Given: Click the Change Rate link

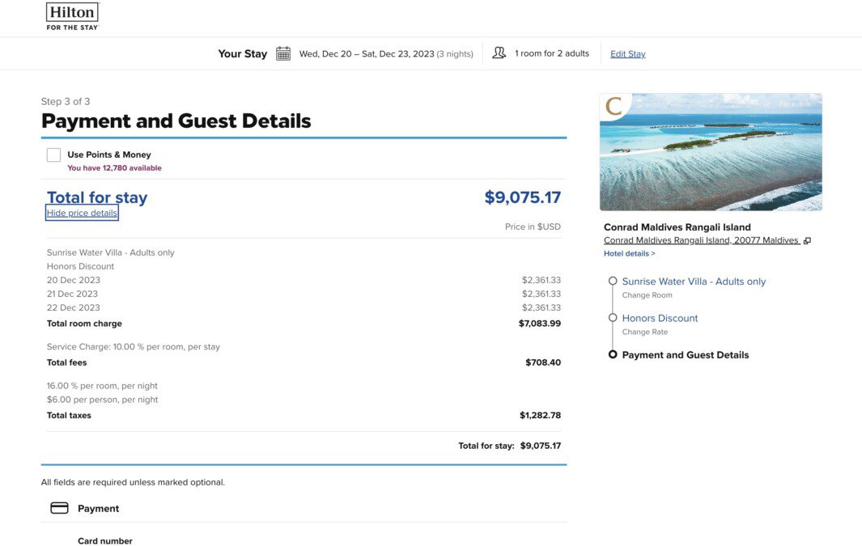Looking at the screenshot, I should [x=645, y=332].
